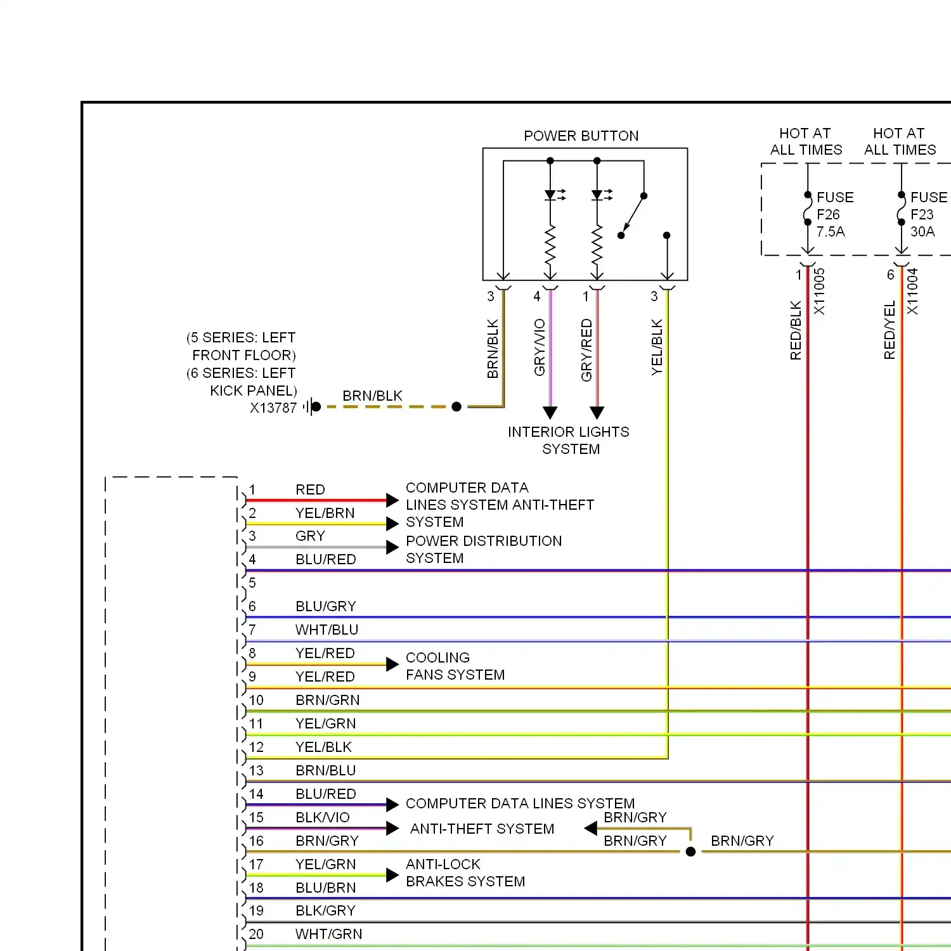Click the COOLING FANS SYSTEM text

tap(455, 666)
